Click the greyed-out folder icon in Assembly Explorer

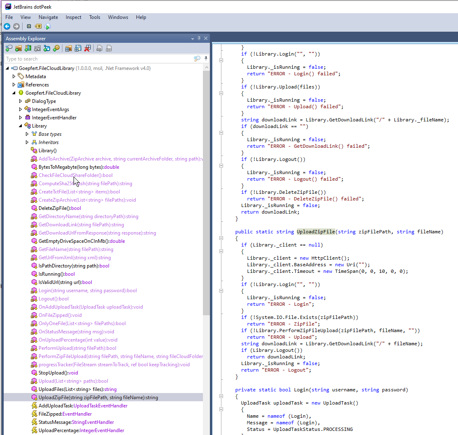click(37, 48)
